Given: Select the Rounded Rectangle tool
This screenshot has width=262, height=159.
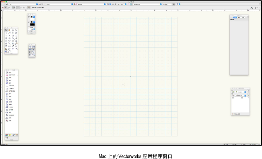Looking at the screenshot, I should point(16,36).
